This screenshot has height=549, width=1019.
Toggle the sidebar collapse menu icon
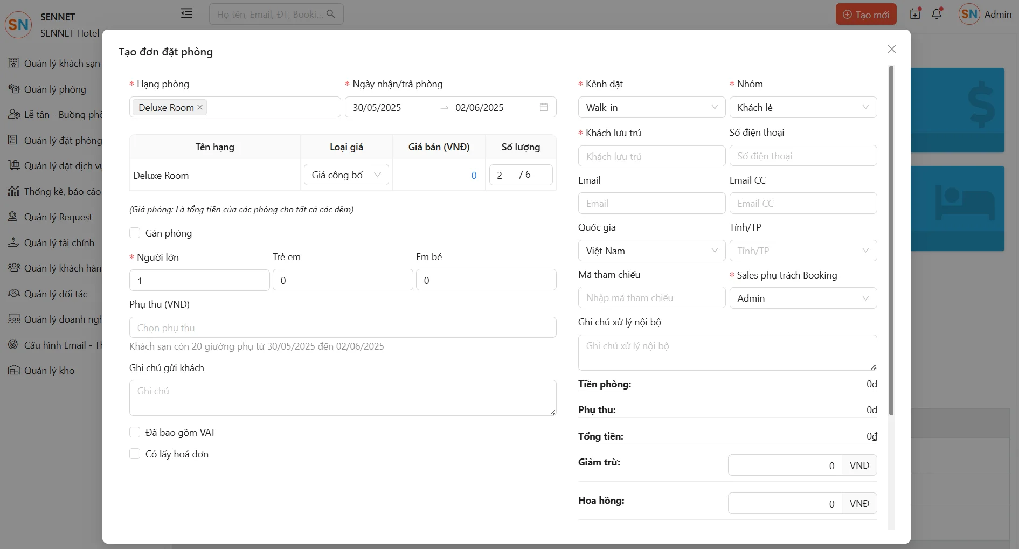click(x=186, y=13)
